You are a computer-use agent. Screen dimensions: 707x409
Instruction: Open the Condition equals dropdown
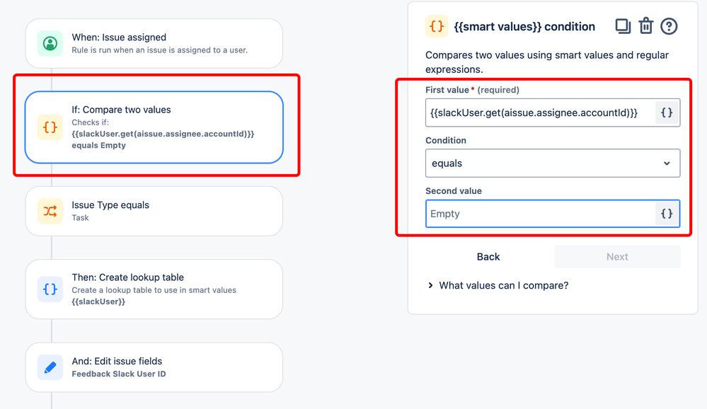(552, 163)
